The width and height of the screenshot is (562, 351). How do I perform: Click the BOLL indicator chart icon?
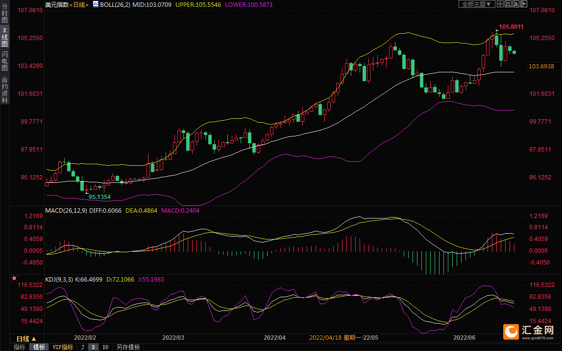(x=96, y=4)
